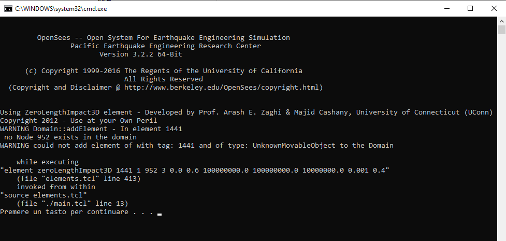Click the 'Copyright 2012 - Use at your Own Peril' line
This screenshot has height=241, width=506.
point(78,120)
